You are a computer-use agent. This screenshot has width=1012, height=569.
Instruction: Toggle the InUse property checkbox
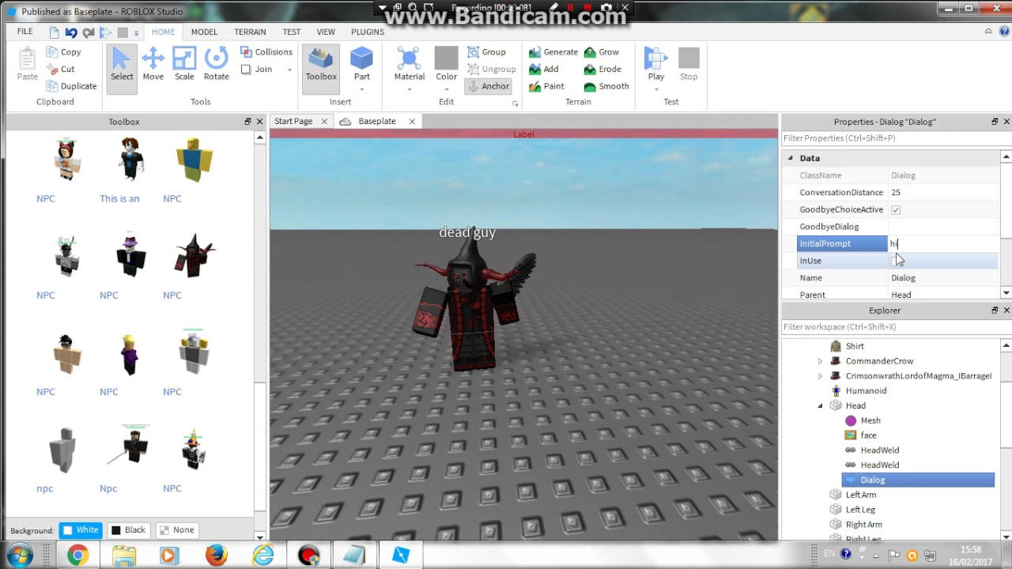pyautogui.click(x=896, y=261)
